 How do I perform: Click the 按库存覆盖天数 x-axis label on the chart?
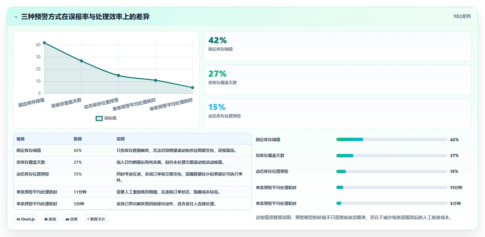pos(67,103)
